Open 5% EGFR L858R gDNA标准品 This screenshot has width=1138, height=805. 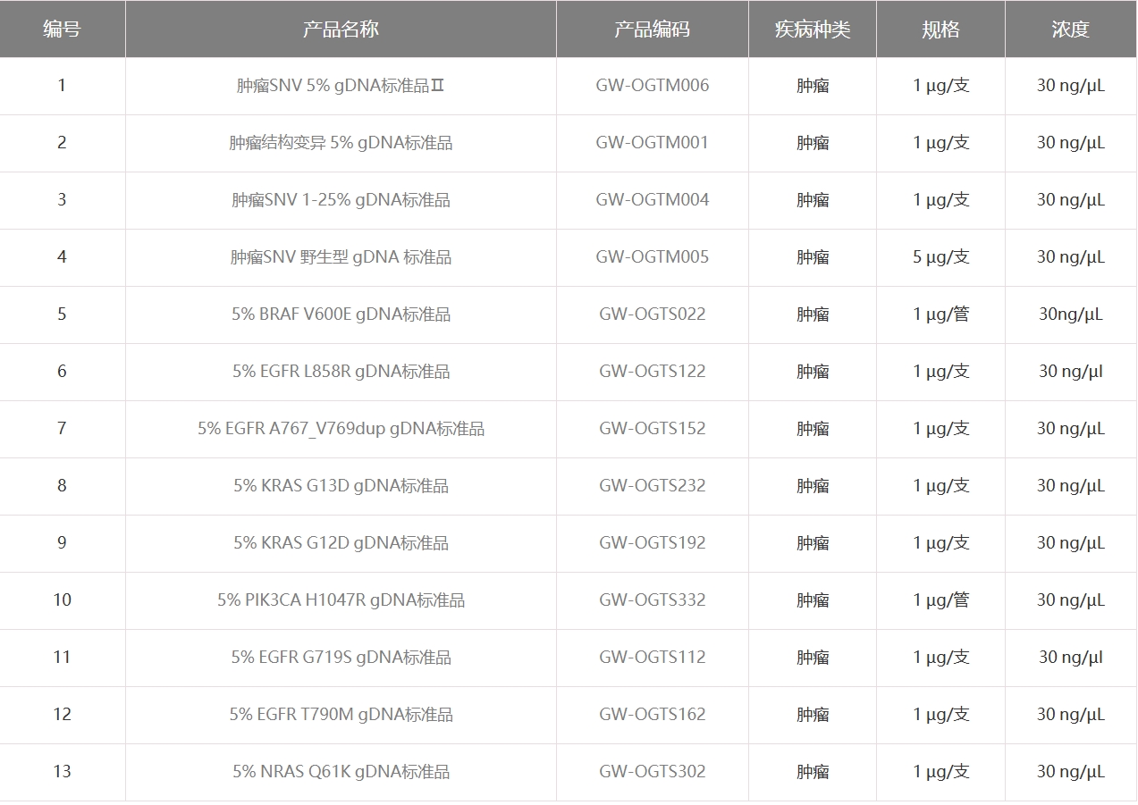pos(341,372)
